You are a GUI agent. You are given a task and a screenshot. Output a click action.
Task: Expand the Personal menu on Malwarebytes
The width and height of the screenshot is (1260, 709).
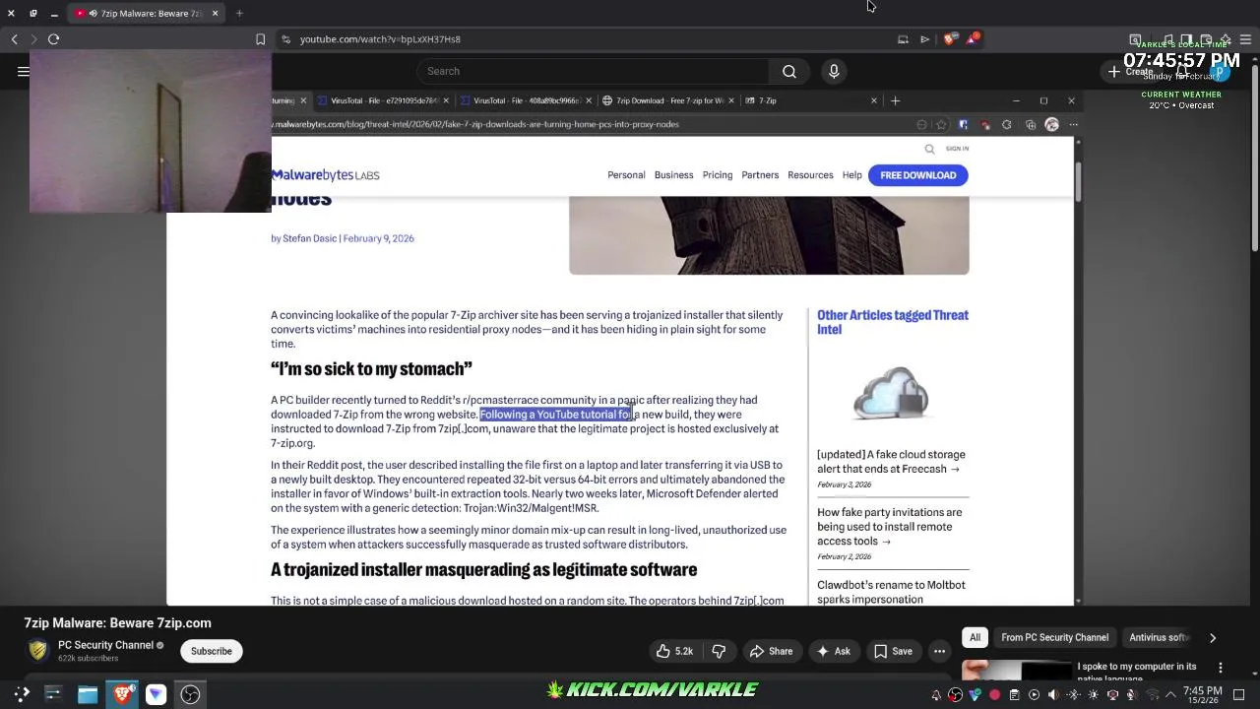point(626,175)
